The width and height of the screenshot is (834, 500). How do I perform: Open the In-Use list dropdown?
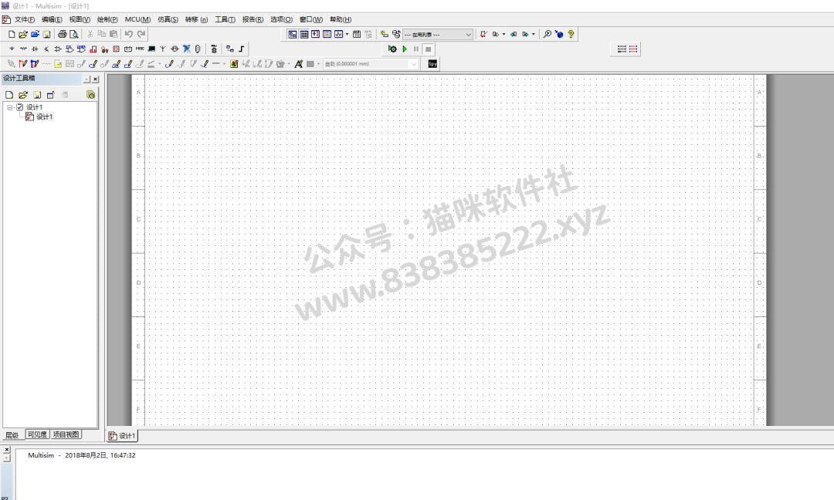click(438, 35)
